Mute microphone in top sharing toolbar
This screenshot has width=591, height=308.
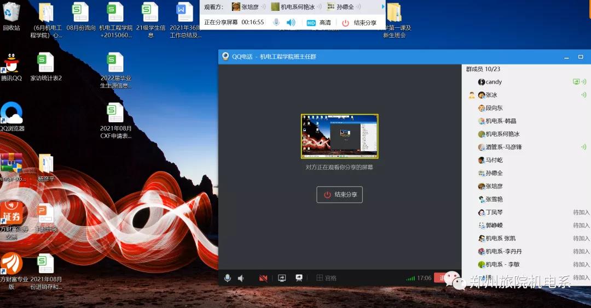pos(276,22)
